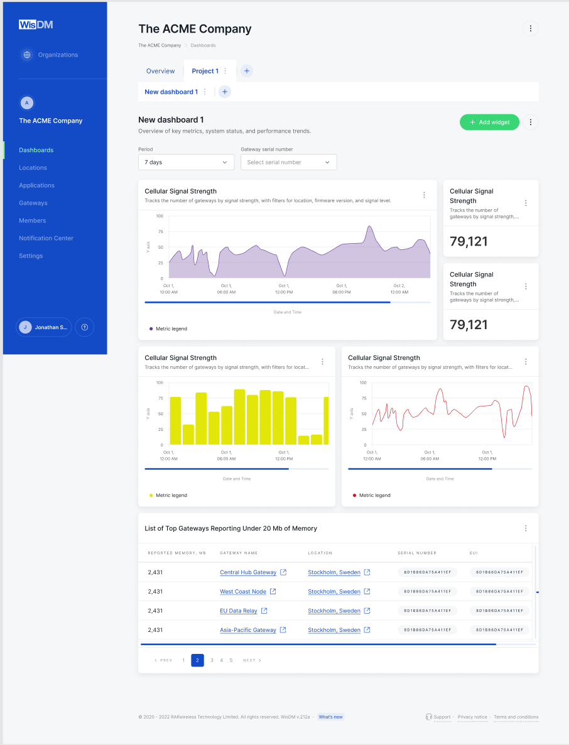Open external link icon for EU Data Relay
The image size is (569, 745).
(264, 611)
